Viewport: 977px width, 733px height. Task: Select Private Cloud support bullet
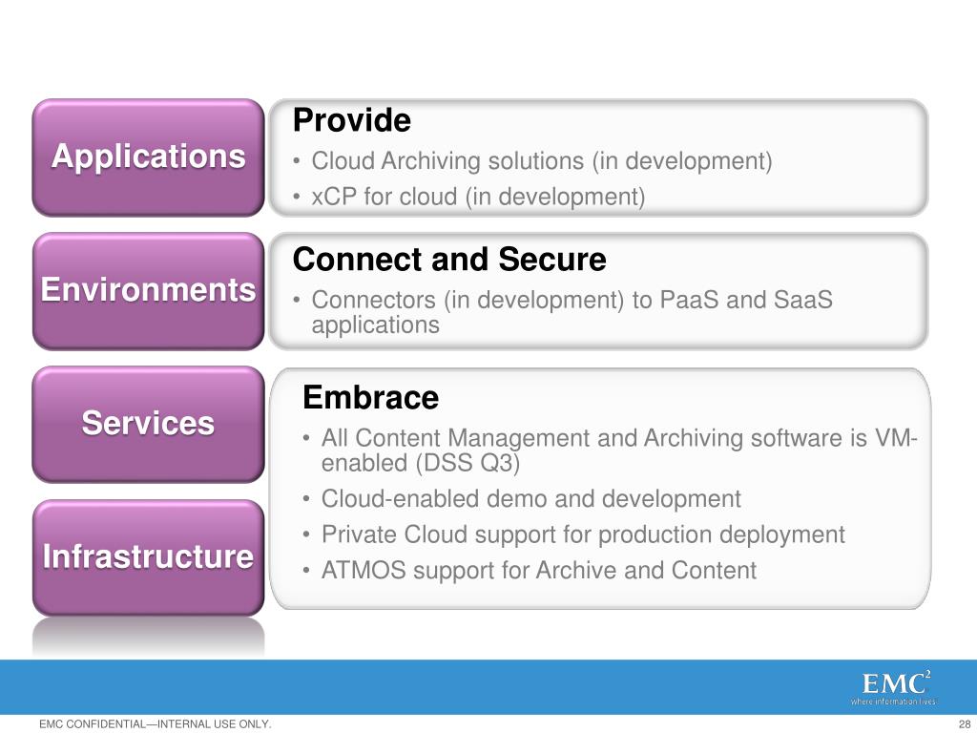pos(583,534)
